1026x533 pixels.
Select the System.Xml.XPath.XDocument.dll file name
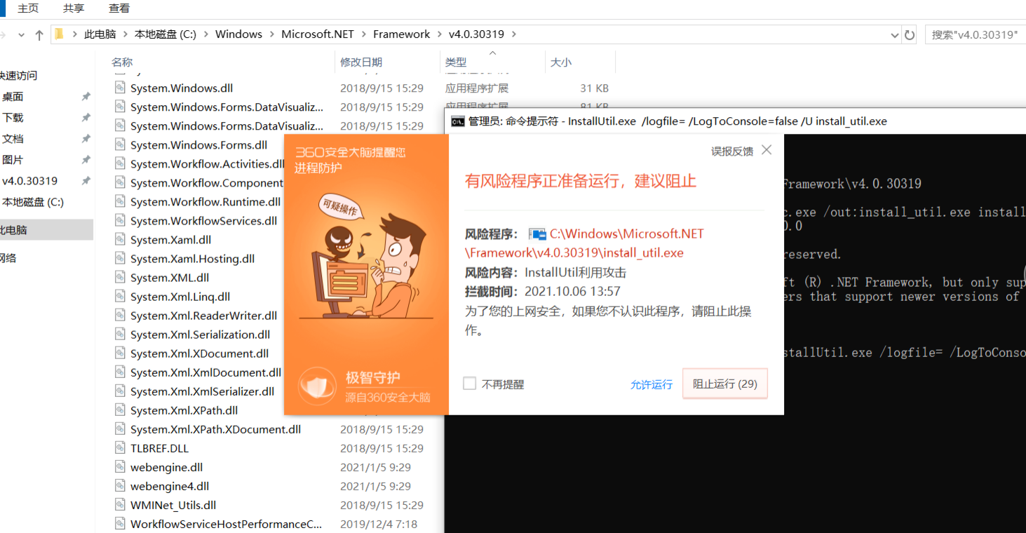point(215,429)
